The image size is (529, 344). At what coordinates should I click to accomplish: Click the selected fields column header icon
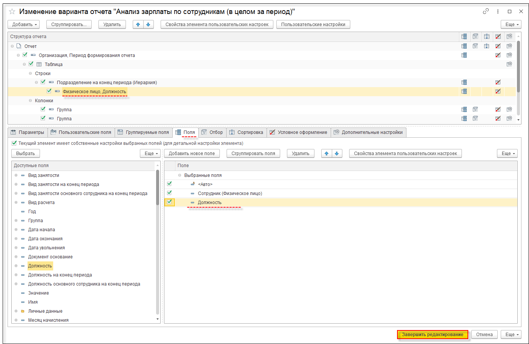point(464,37)
